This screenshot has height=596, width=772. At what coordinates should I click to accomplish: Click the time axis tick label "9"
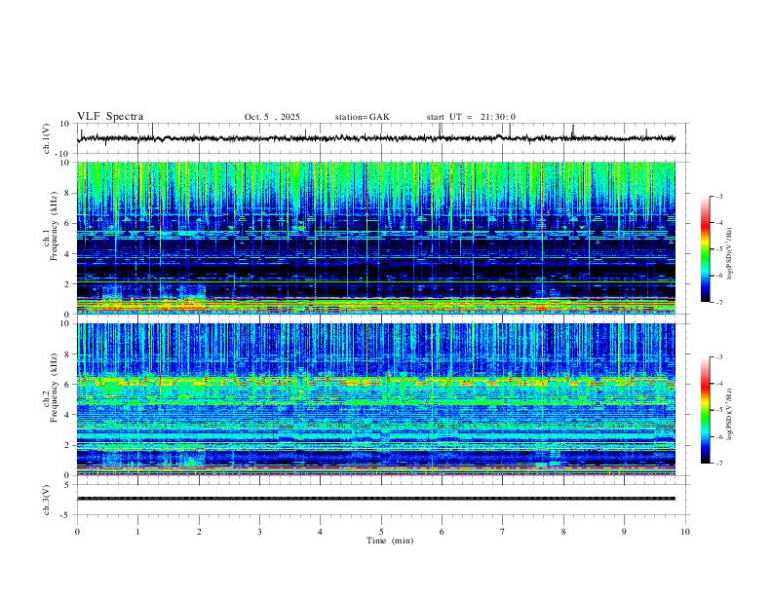[x=624, y=532]
